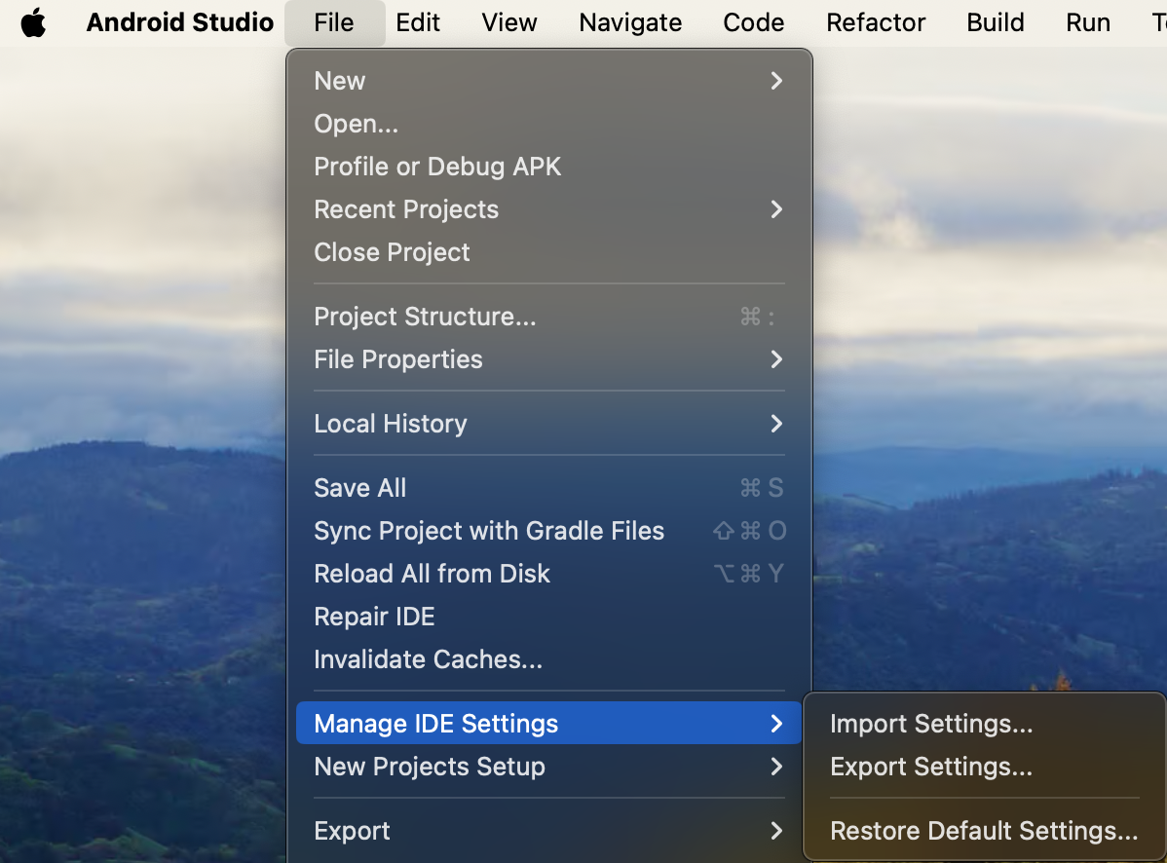Close the open File menu
Viewport: 1167px width, 863px height.
point(334,22)
